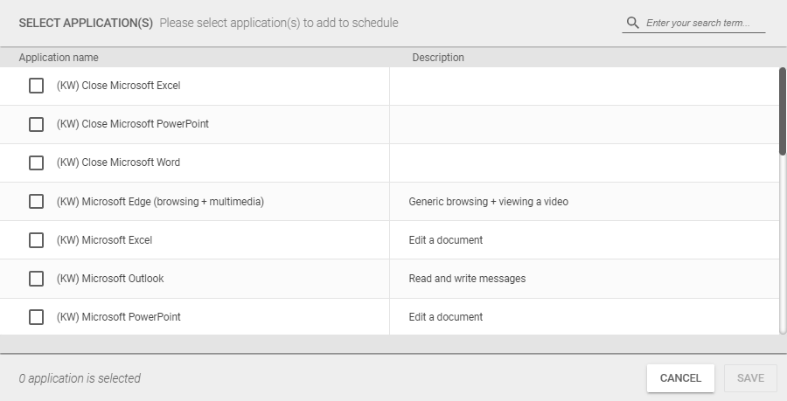The height and width of the screenshot is (401, 787).
Task: Click the vertical scrollbar thumb
Action: click(783, 111)
